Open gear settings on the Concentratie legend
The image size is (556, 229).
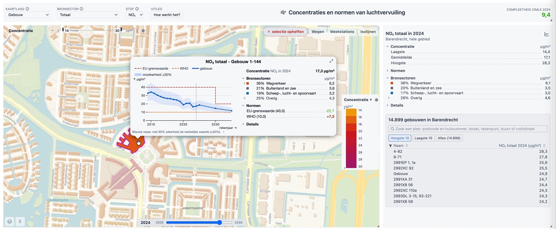pyautogui.click(x=376, y=100)
